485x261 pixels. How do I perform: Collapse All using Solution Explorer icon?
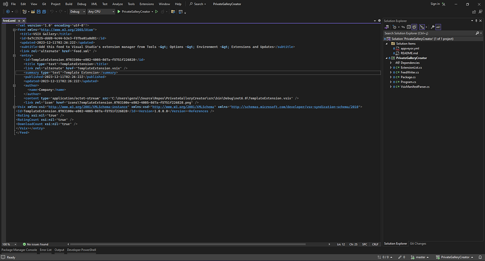click(x=408, y=27)
